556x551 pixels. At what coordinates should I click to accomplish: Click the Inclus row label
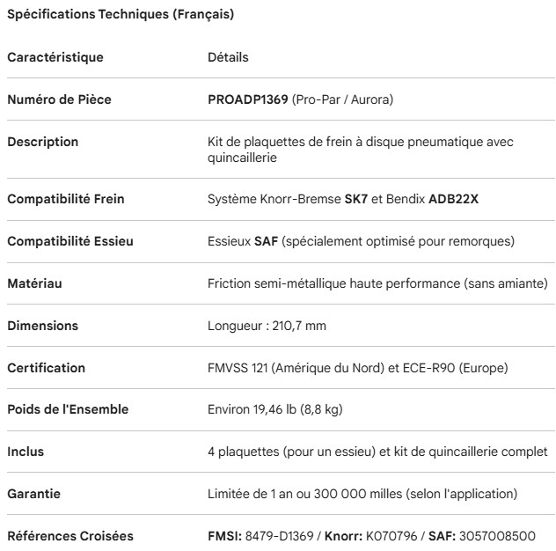[26, 452]
